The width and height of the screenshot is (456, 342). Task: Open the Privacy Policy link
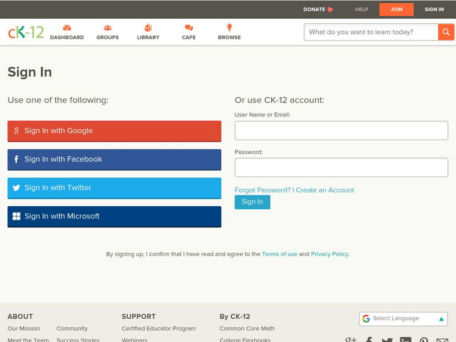[329, 254]
